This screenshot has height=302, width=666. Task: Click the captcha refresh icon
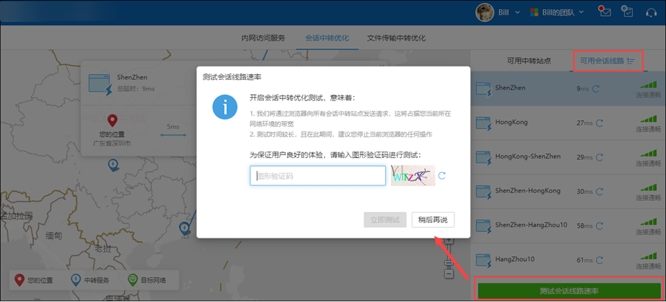[442, 176]
